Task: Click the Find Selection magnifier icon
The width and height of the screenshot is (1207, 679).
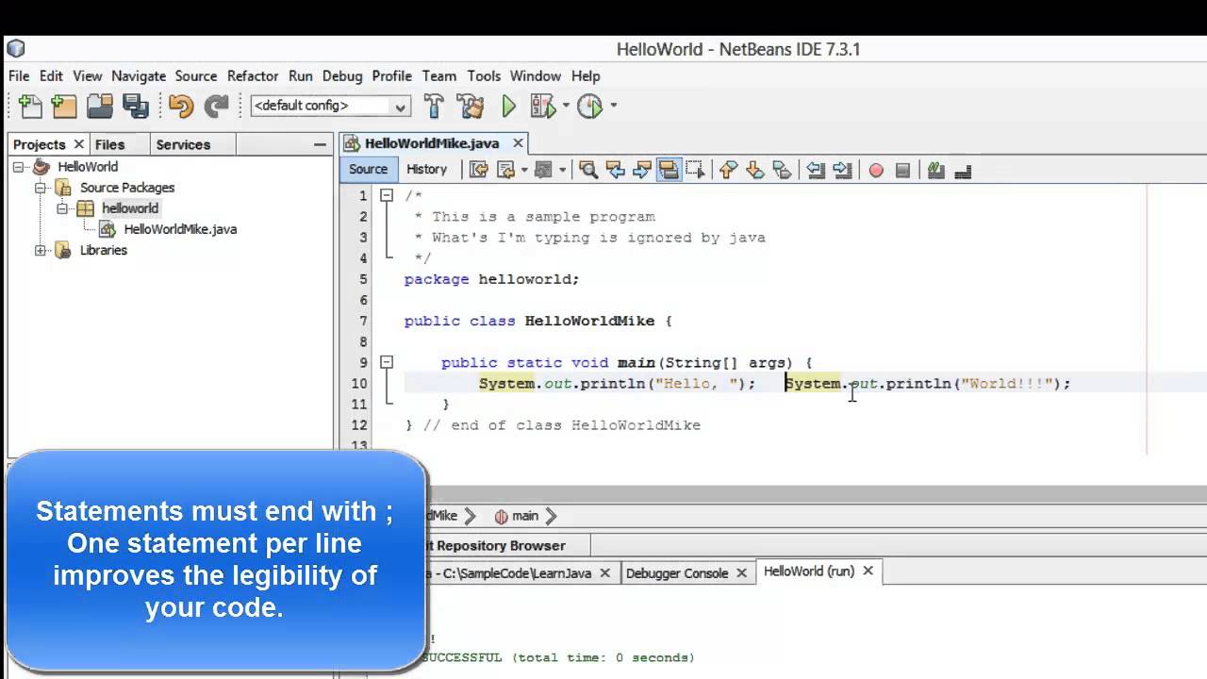Action: pos(588,170)
